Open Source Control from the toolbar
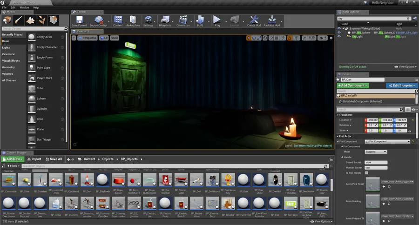The image size is (419, 225). pyautogui.click(x=98, y=21)
